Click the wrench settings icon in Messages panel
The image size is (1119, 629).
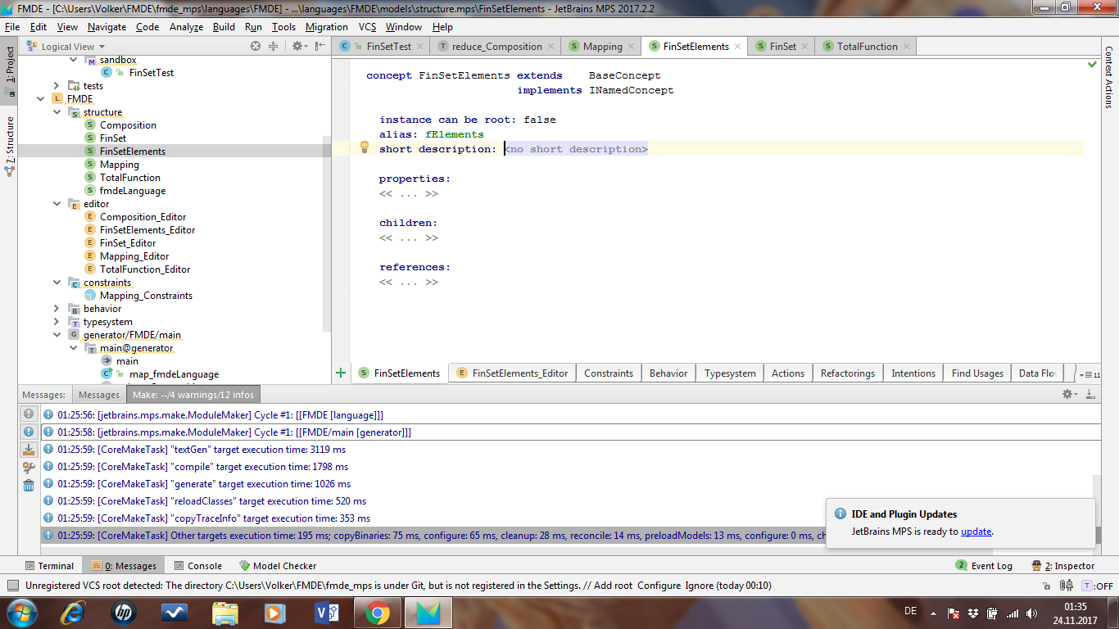click(x=29, y=468)
